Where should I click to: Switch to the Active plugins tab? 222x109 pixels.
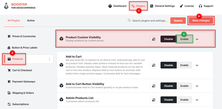click(31, 21)
